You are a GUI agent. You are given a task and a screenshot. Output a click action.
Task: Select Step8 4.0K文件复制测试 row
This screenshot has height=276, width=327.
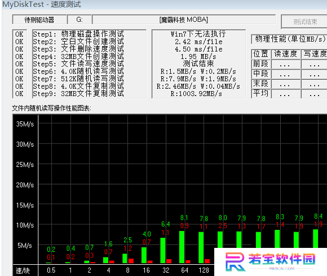coord(78,86)
